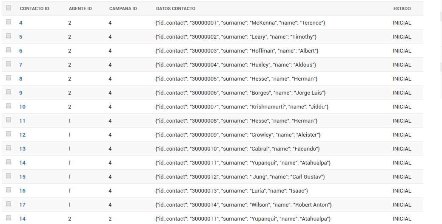The height and width of the screenshot is (224, 442).
Task: Click the Campana ID column header
Action: pos(123,9)
